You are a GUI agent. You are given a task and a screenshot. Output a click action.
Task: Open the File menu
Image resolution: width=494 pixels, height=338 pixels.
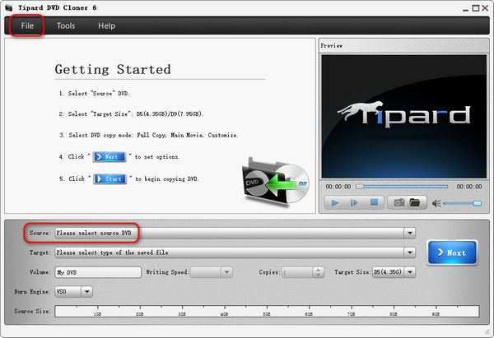pos(27,25)
